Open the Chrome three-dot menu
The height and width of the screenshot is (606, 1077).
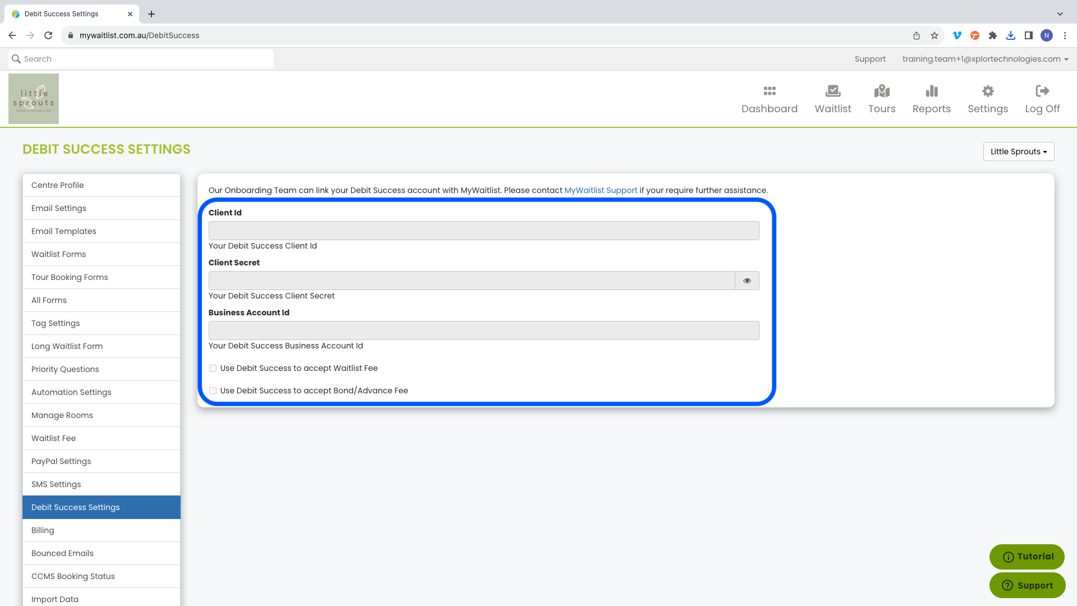click(1065, 35)
